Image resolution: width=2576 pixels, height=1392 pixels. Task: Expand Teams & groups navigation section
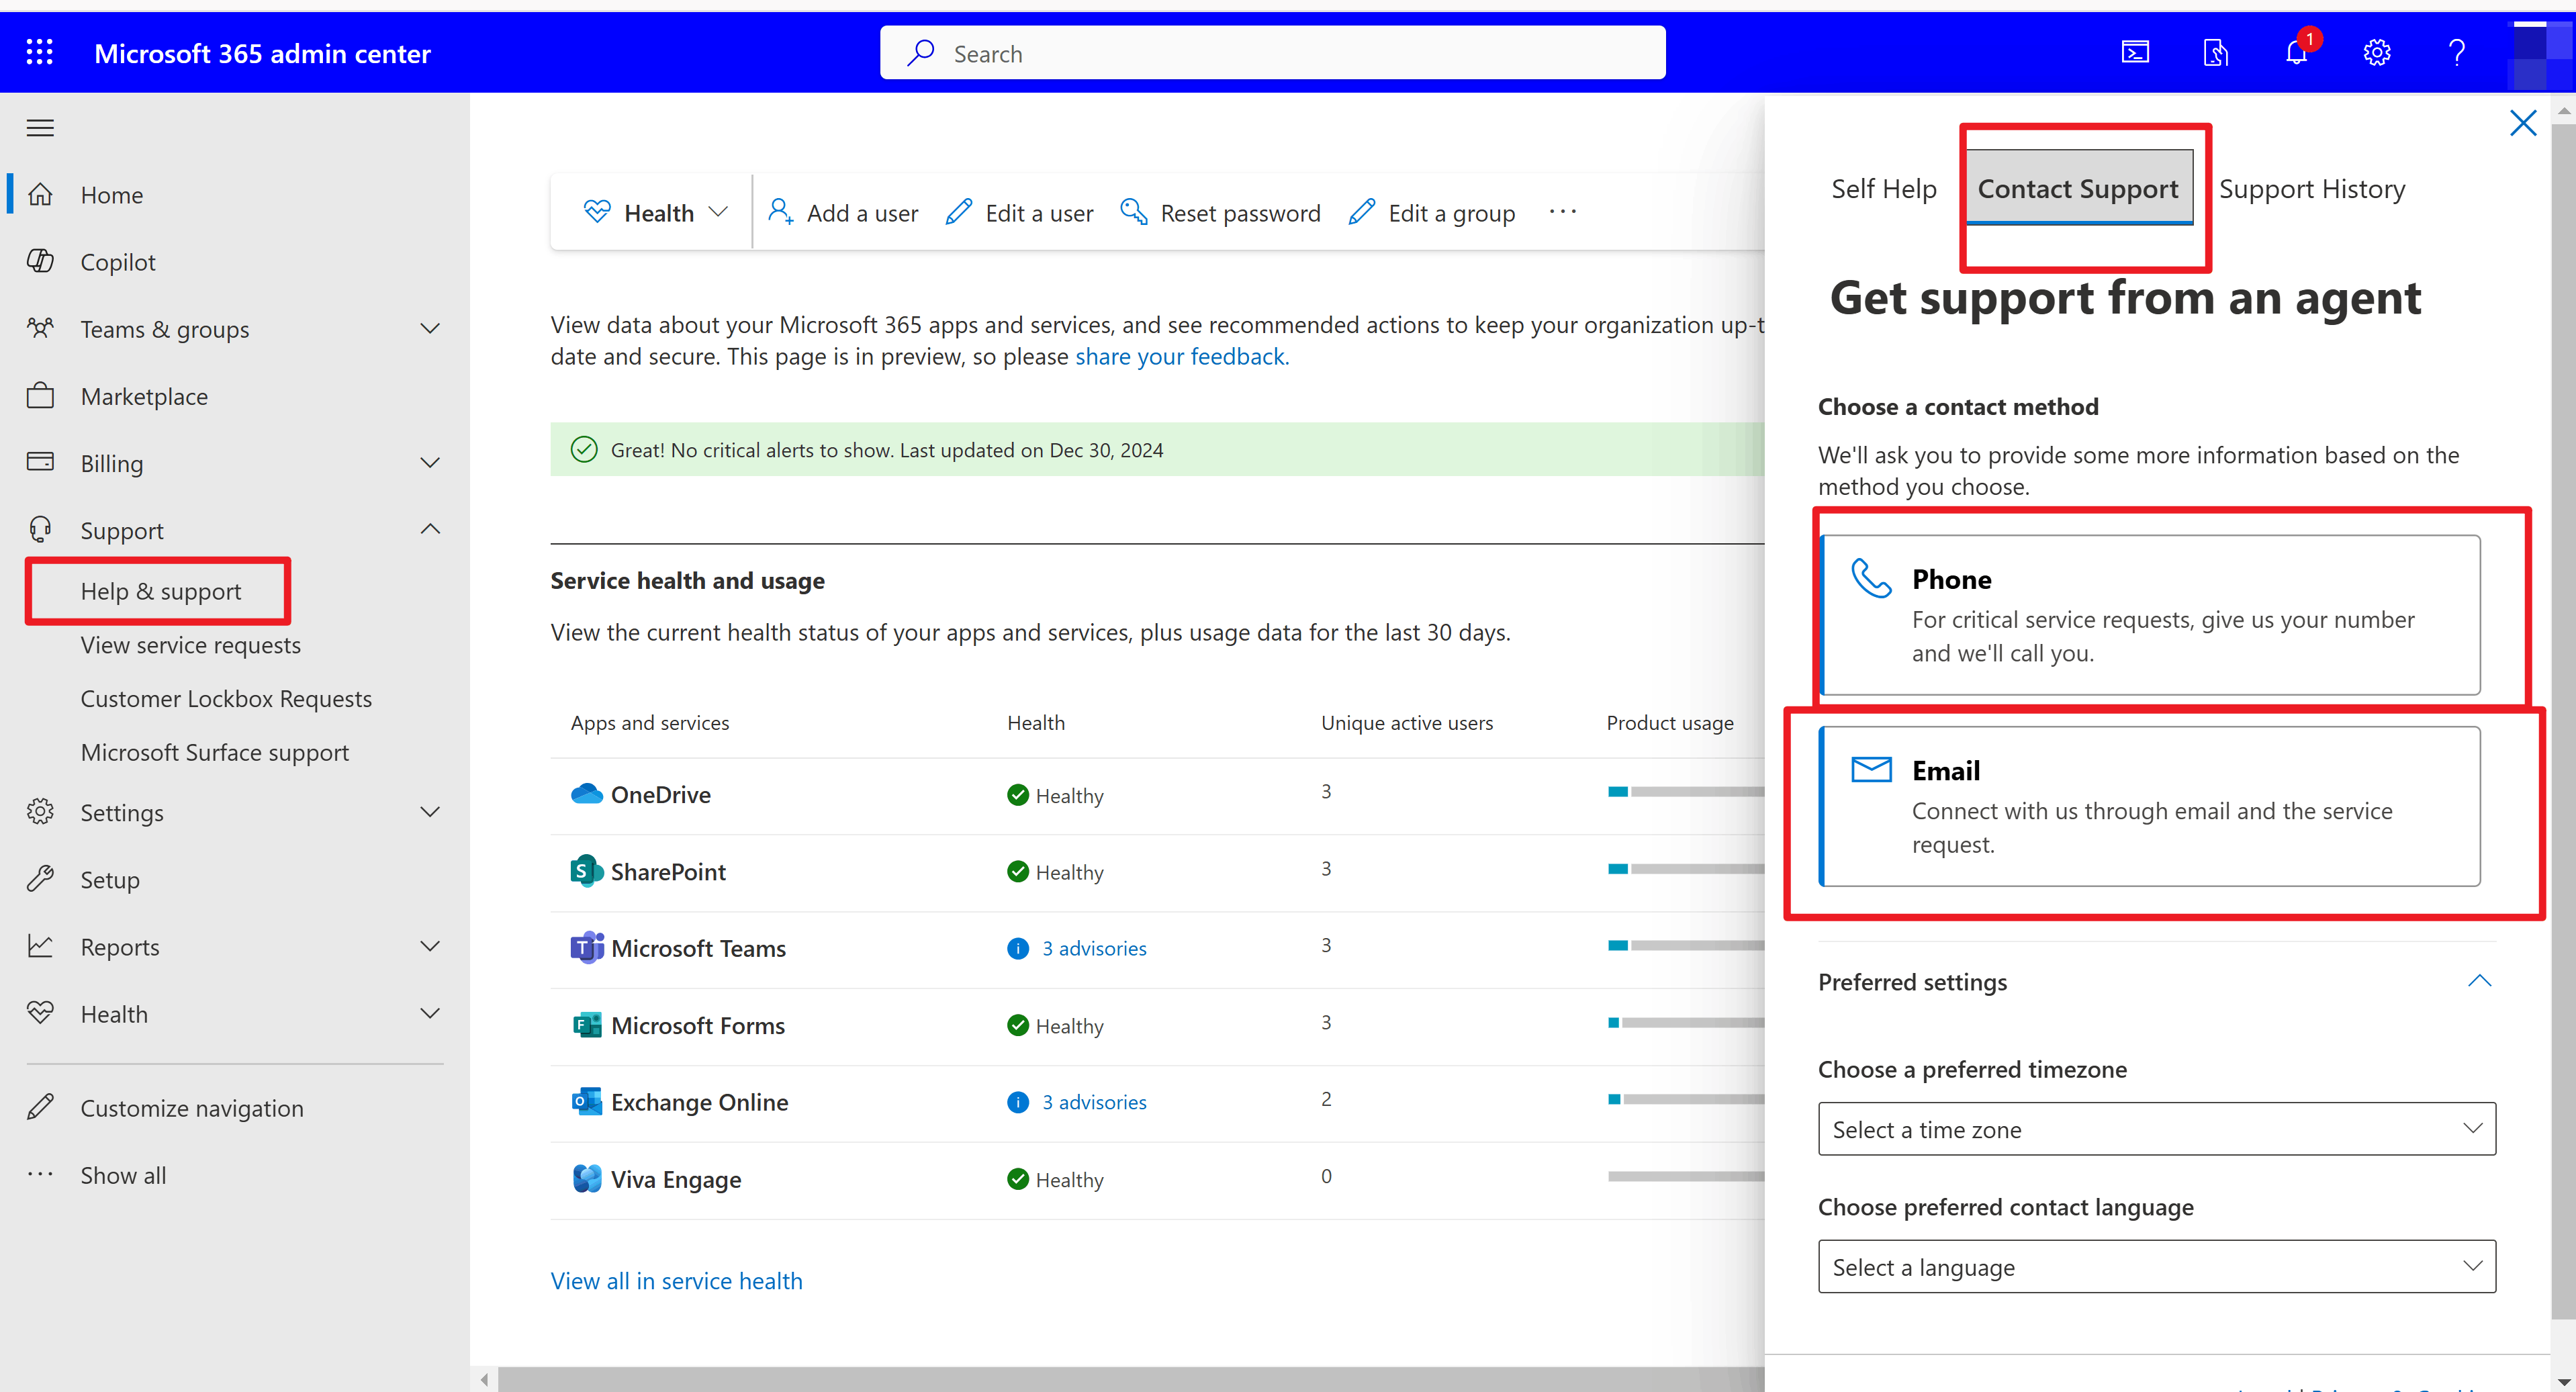430,329
